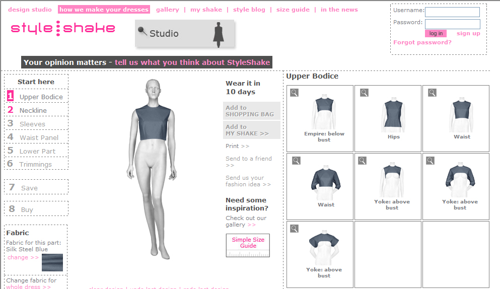The width and height of the screenshot is (500, 289).
Task: Choose the Hips length bodice thumbnail
Action: pos(393,114)
